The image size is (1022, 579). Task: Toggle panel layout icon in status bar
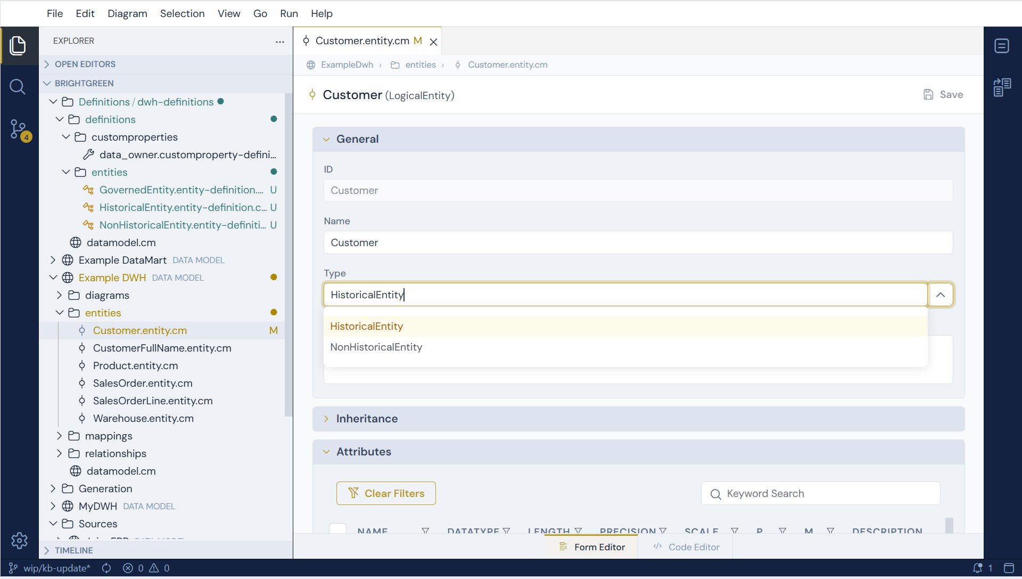pyautogui.click(x=1009, y=568)
